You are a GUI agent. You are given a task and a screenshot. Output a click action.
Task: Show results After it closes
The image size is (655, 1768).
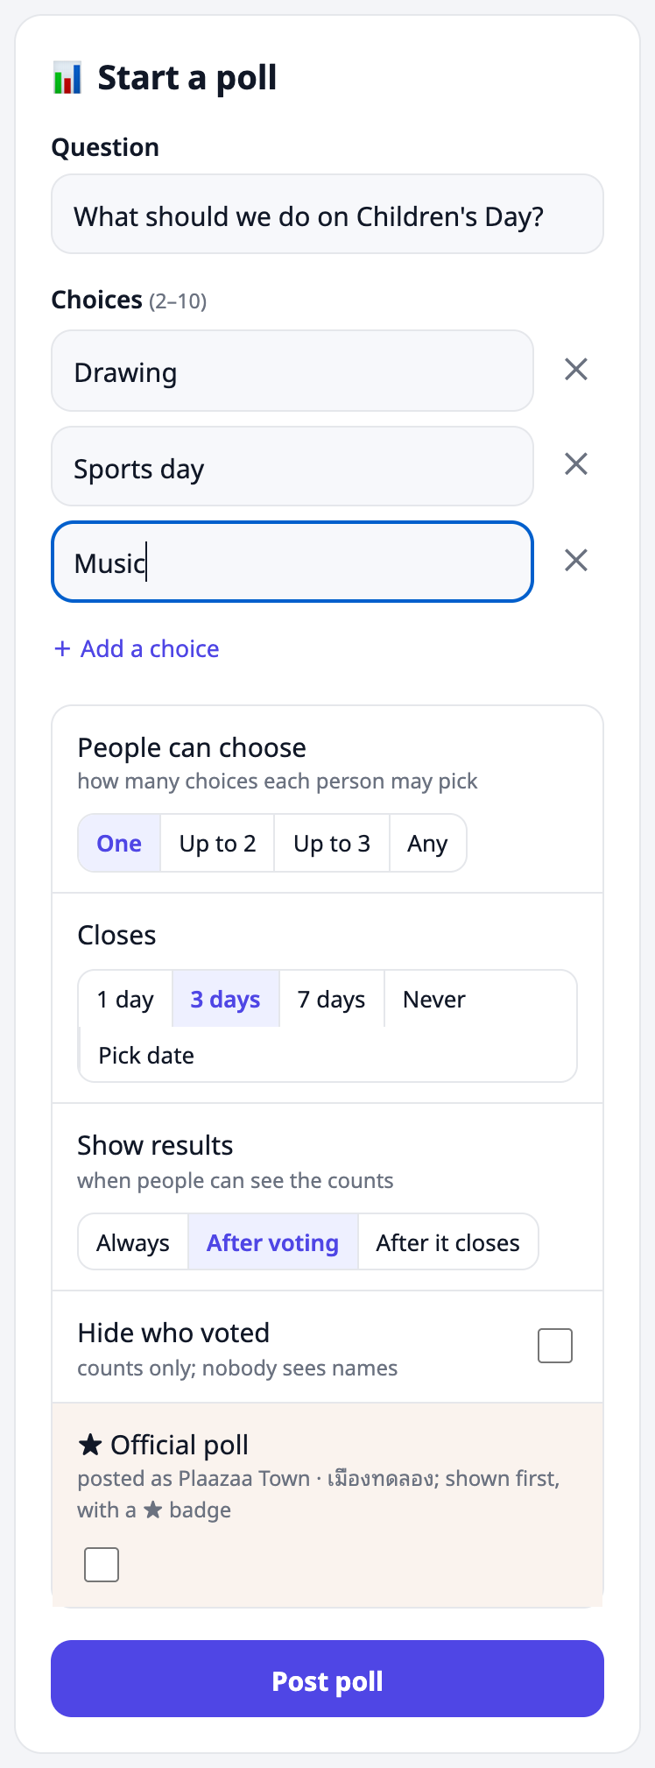tap(448, 1242)
